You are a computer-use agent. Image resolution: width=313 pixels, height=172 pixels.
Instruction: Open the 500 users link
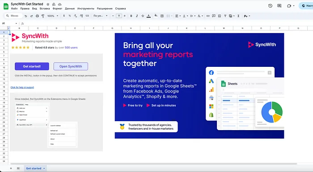pyautogui.click(x=71, y=48)
